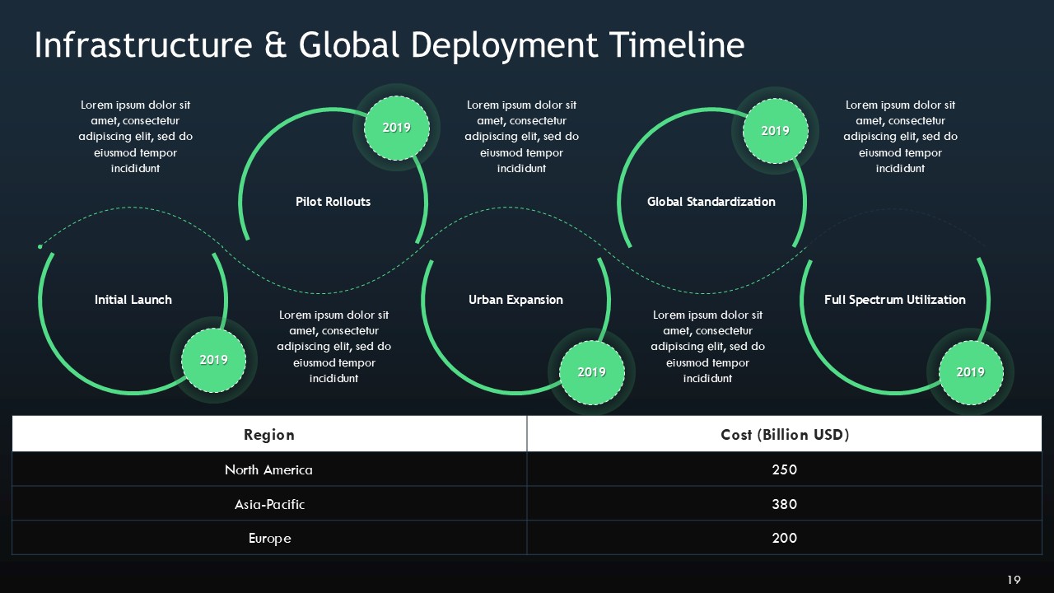Select the Europe row in the table

coord(268,538)
